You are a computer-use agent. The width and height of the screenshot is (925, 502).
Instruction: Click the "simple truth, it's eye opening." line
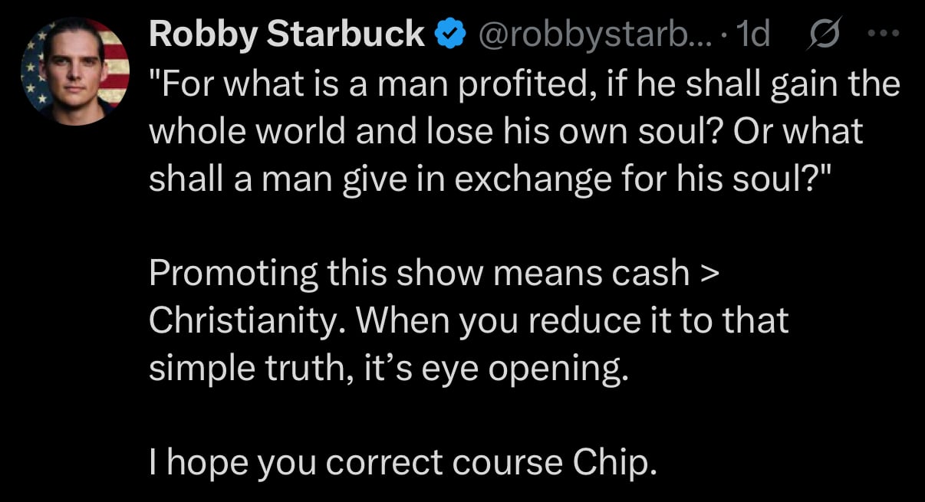(387, 369)
